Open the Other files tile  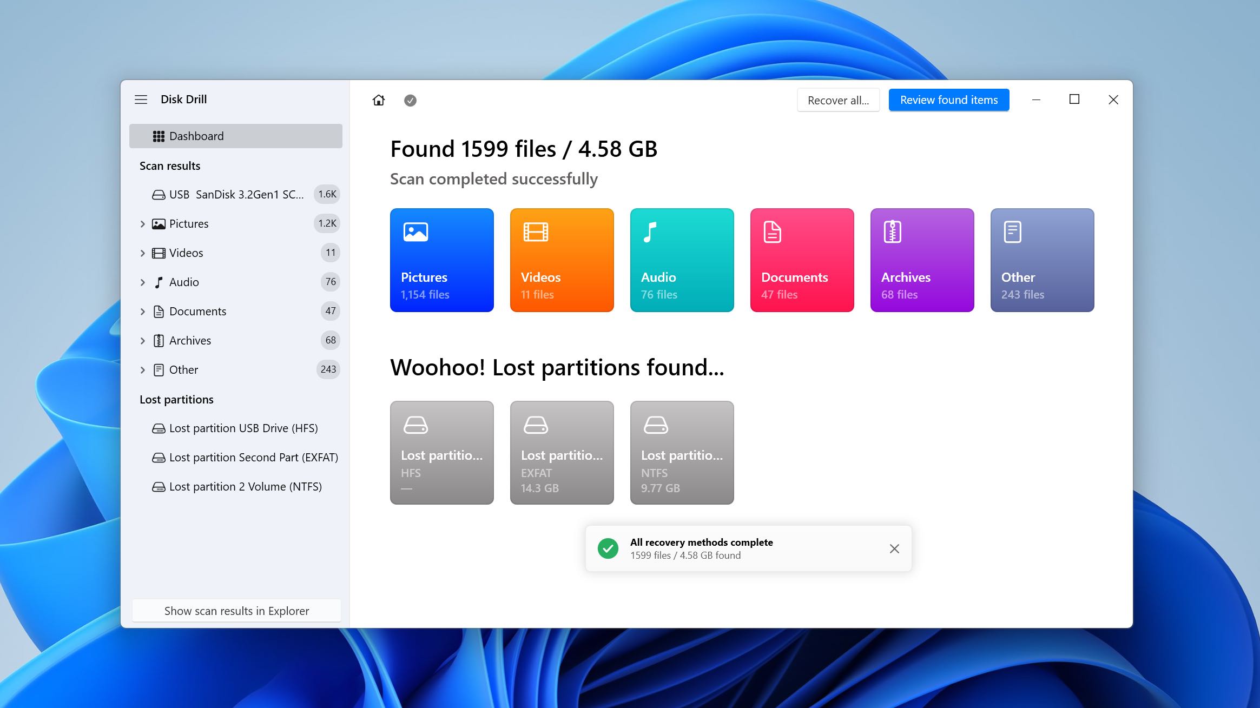pyautogui.click(x=1042, y=260)
